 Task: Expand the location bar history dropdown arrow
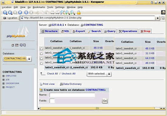click(158, 18)
